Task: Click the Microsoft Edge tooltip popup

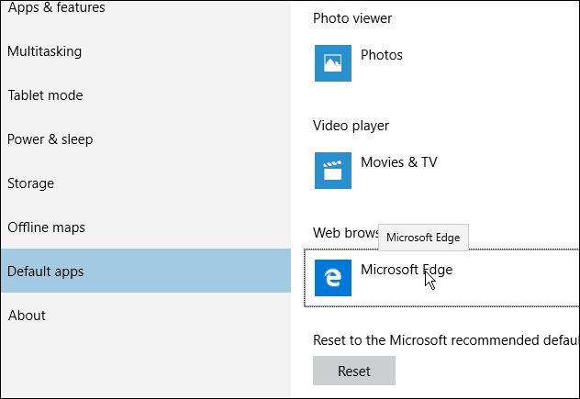Action: 423,238
